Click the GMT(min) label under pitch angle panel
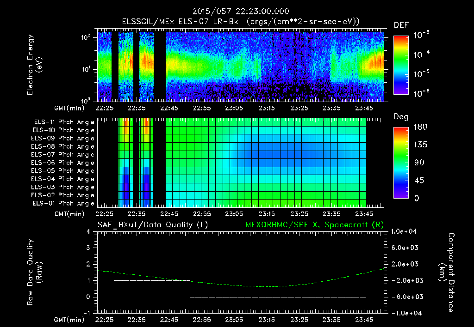 [69, 214]
